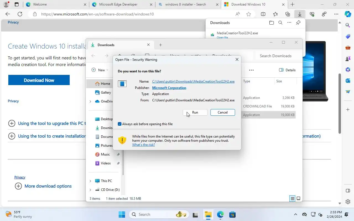The image size is (354, 221).
Task: Expand This PC tree node
Action: tap(90, 181)
